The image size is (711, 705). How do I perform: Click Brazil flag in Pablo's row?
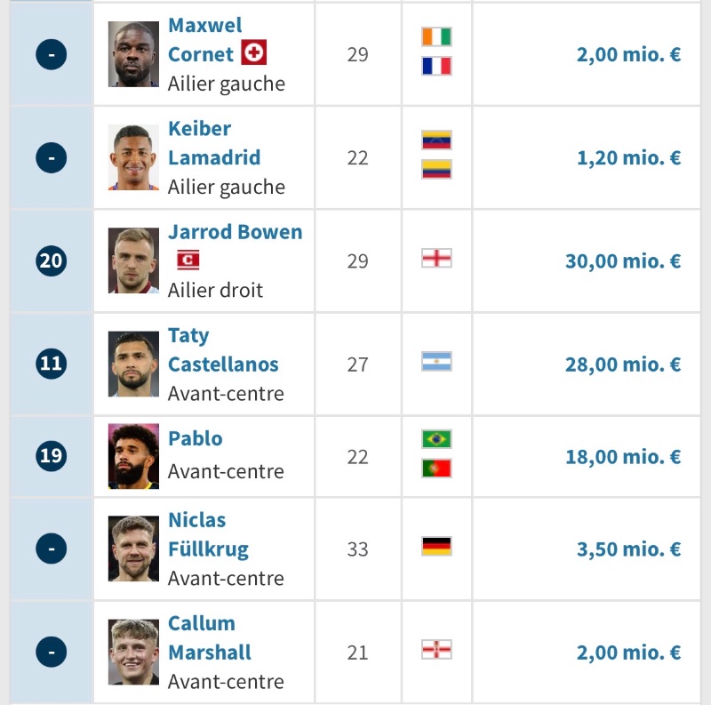436,439
